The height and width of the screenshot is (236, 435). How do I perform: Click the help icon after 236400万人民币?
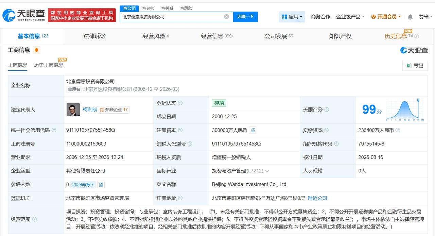398,130
